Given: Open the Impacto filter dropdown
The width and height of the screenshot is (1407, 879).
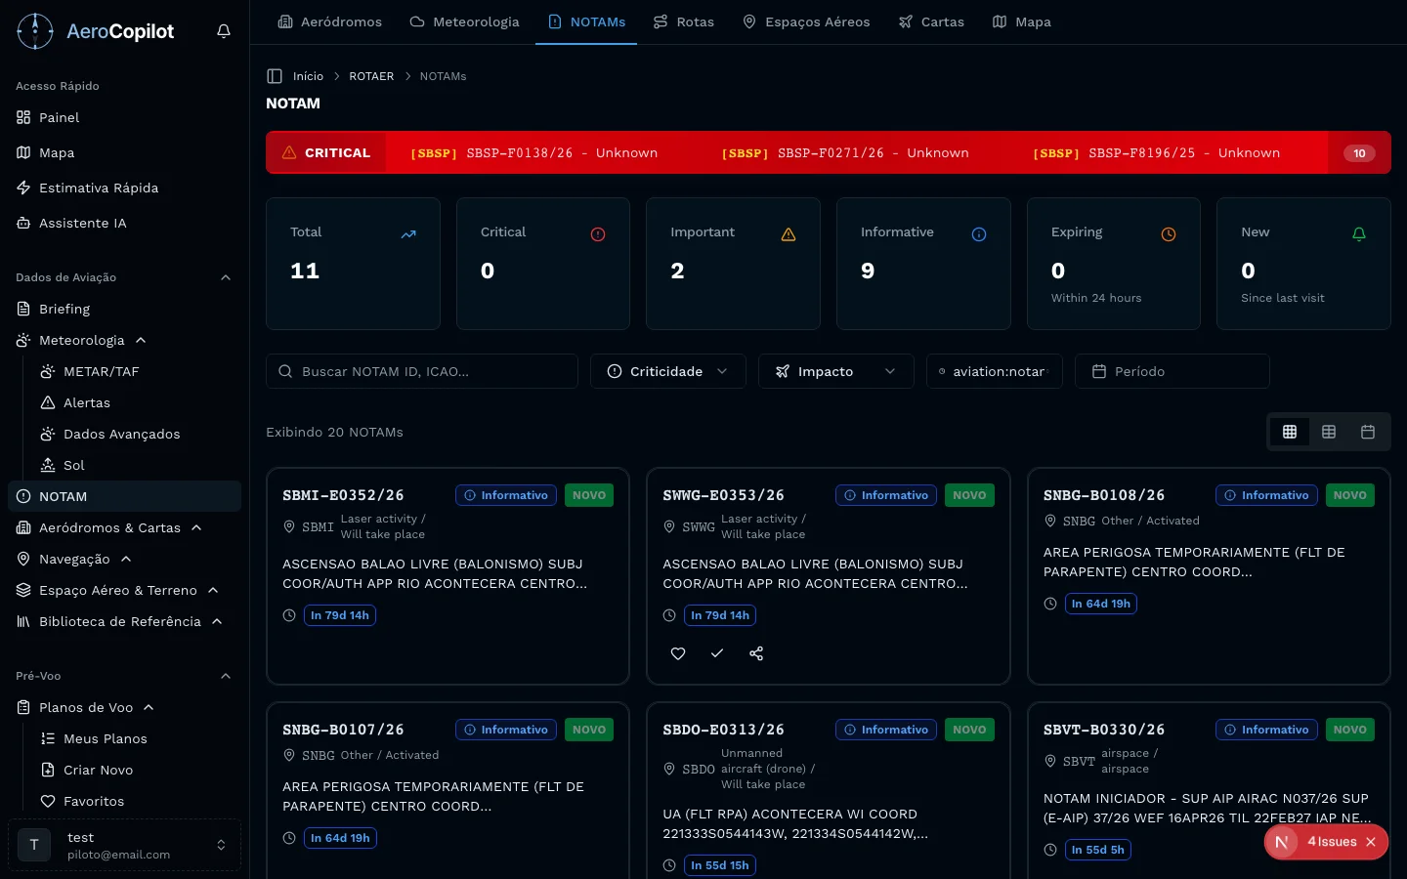Looking at the screenshot, I should pos(835,371).
